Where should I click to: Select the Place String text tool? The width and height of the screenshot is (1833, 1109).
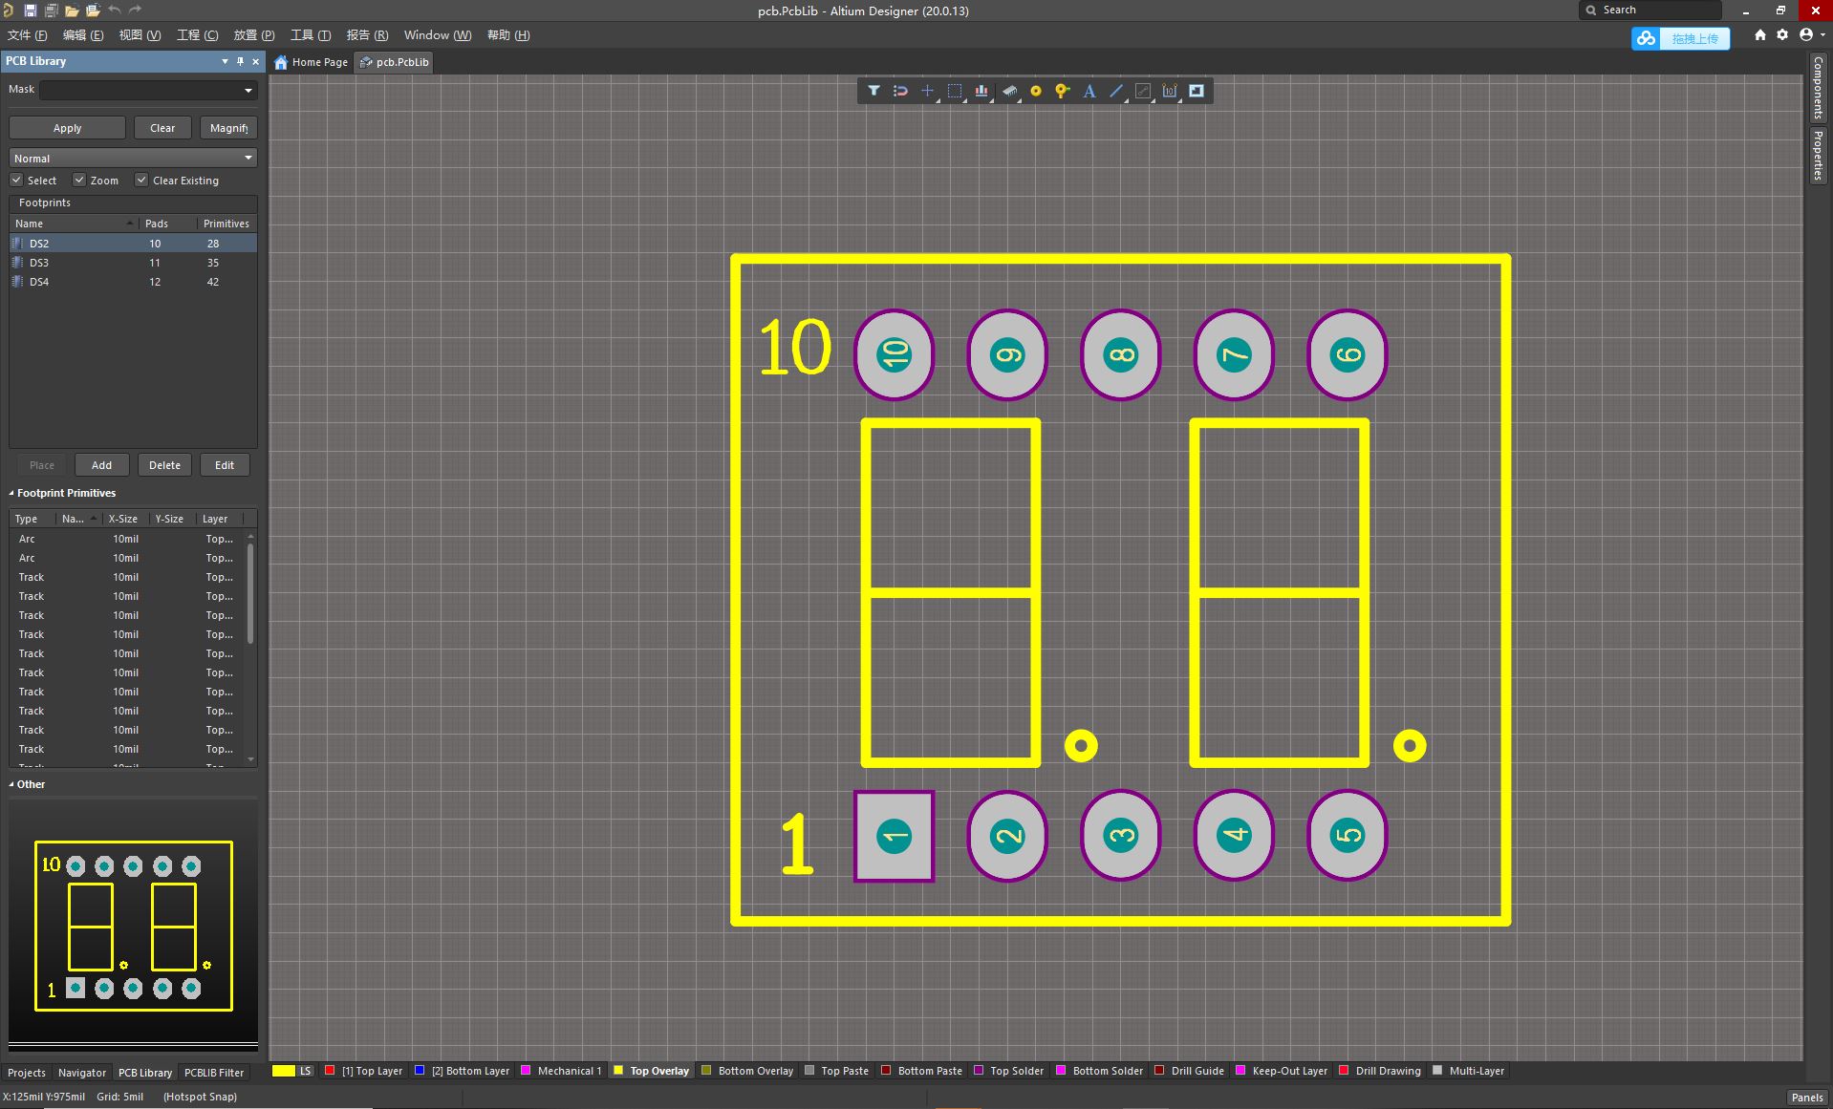1089,91
